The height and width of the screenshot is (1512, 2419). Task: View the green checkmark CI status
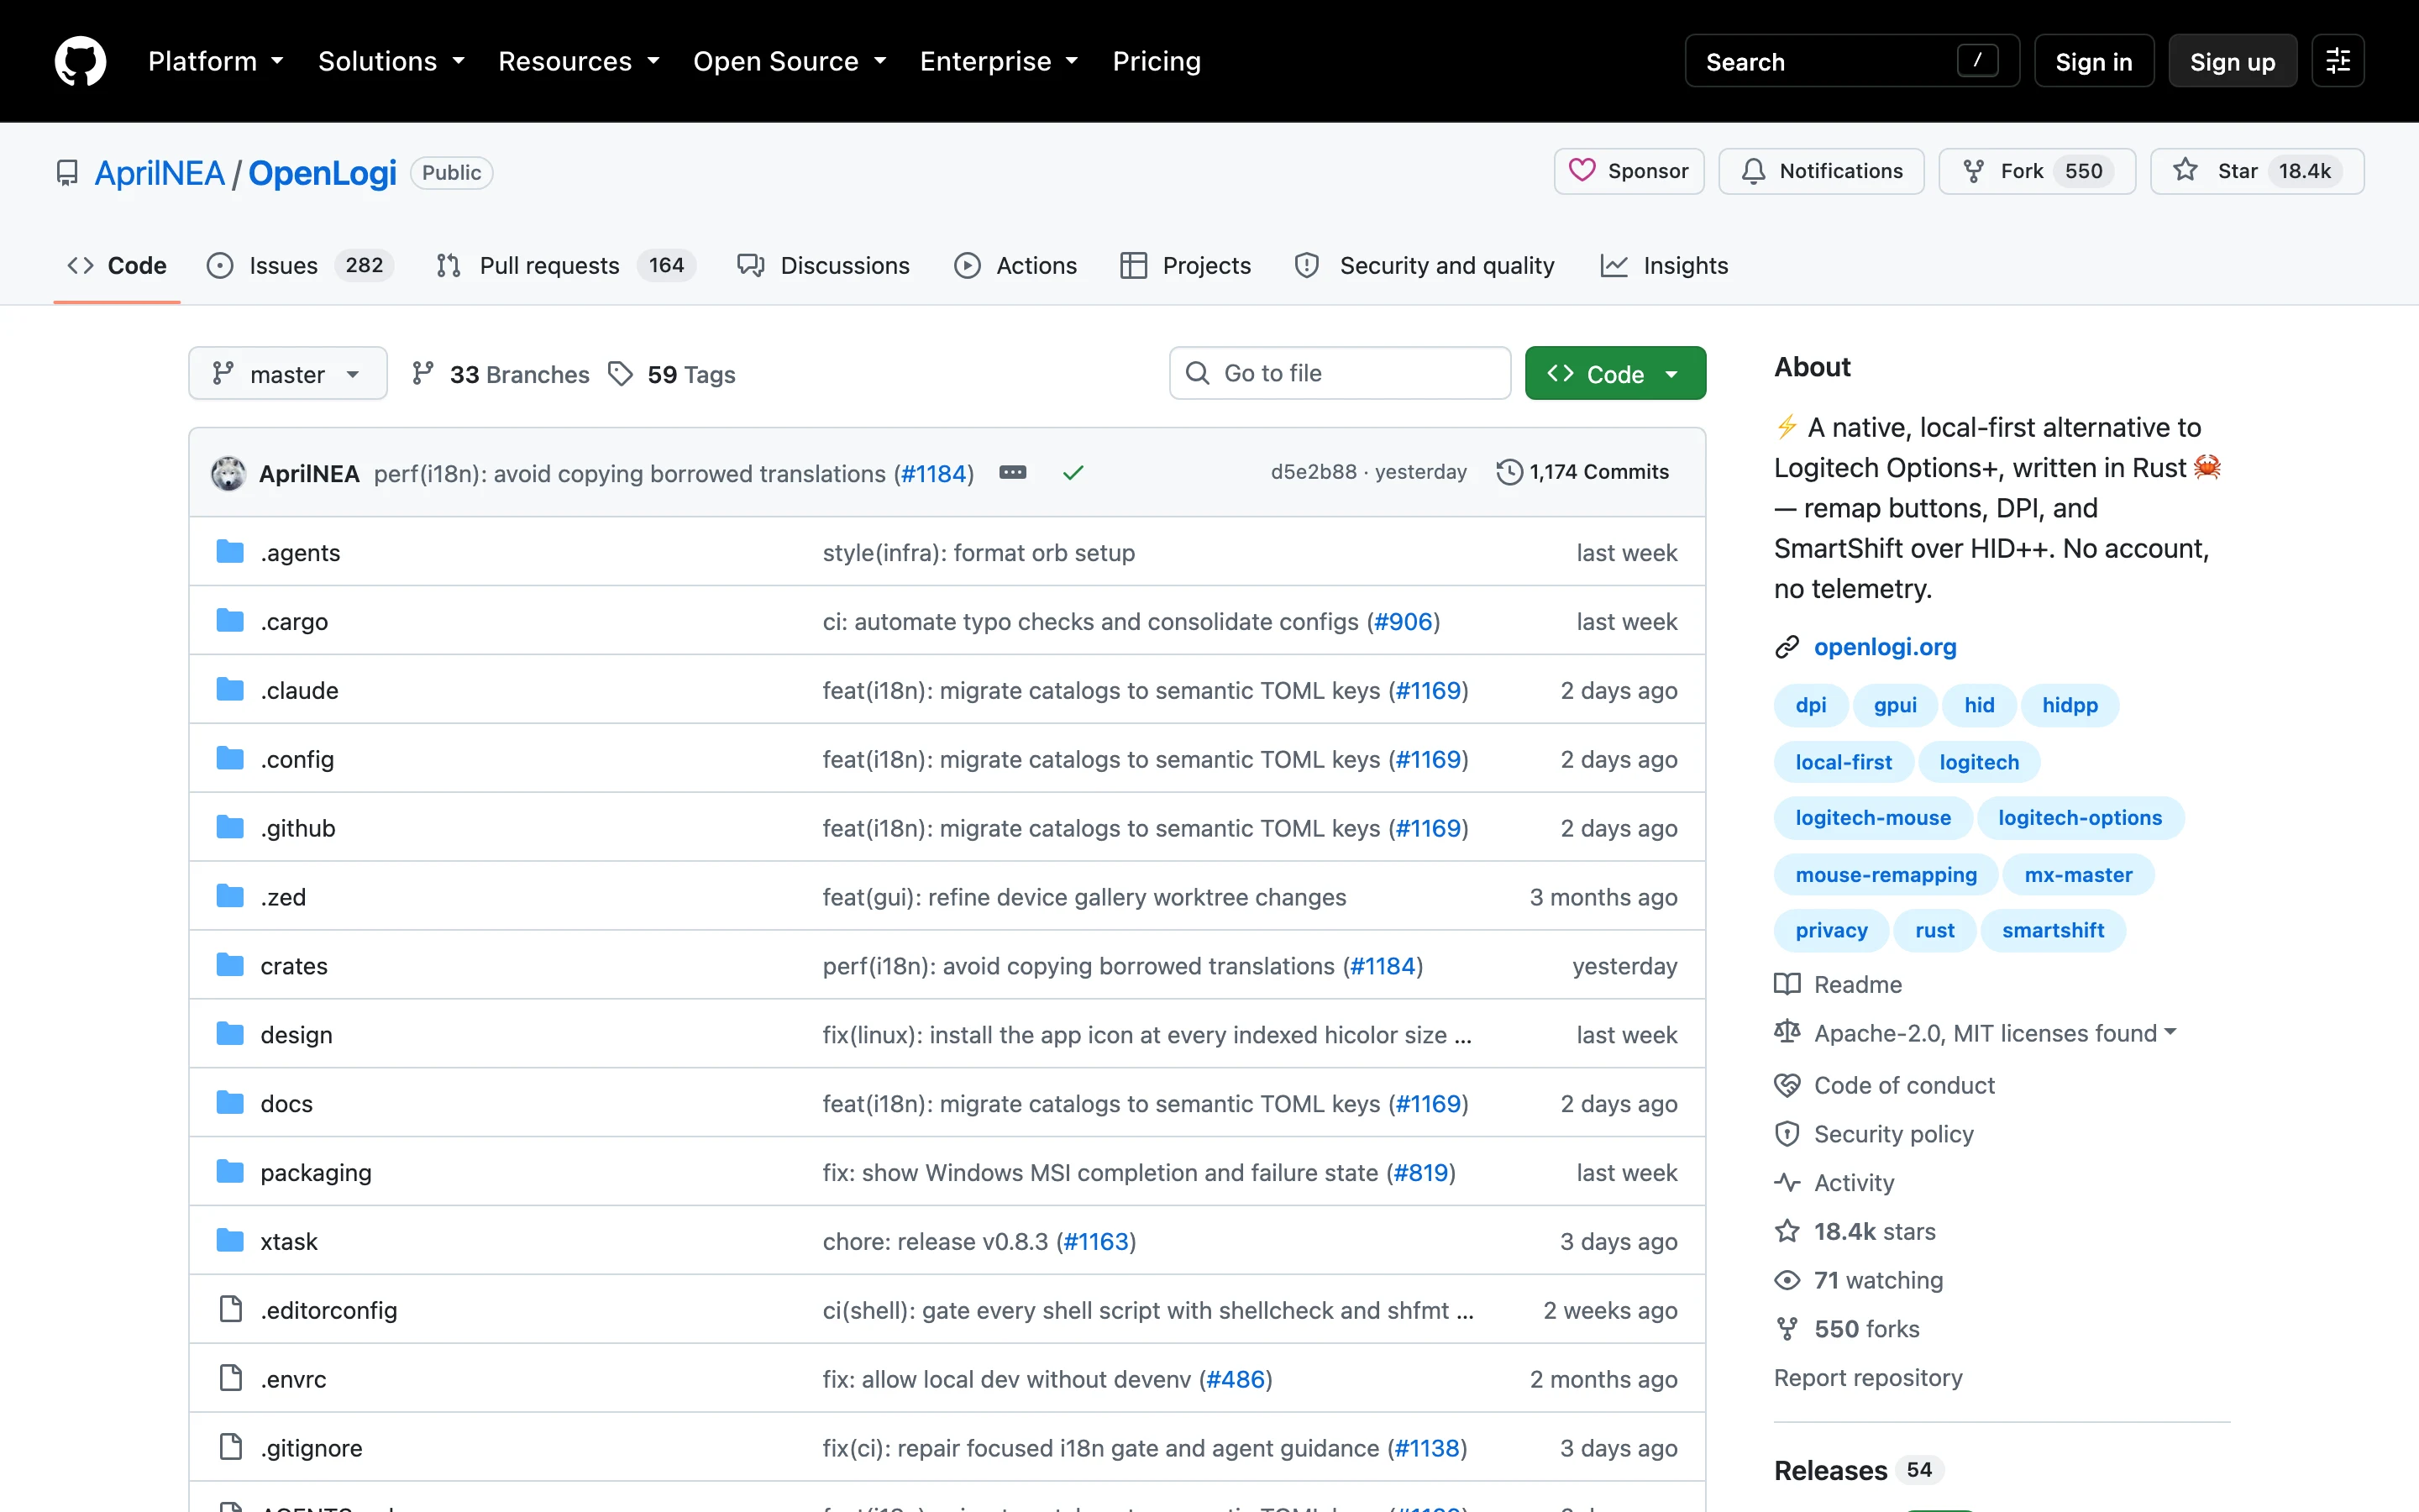click(1073, 472)
